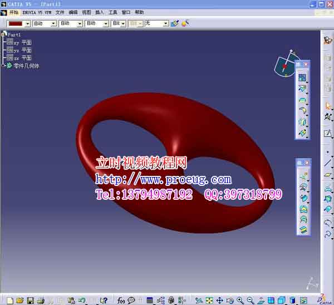Create a new document with New icon
Screen dimensions: 334x305
click(9, 301)
